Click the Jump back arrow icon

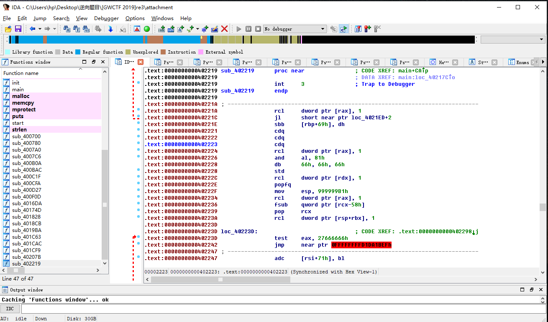point(32,29)
